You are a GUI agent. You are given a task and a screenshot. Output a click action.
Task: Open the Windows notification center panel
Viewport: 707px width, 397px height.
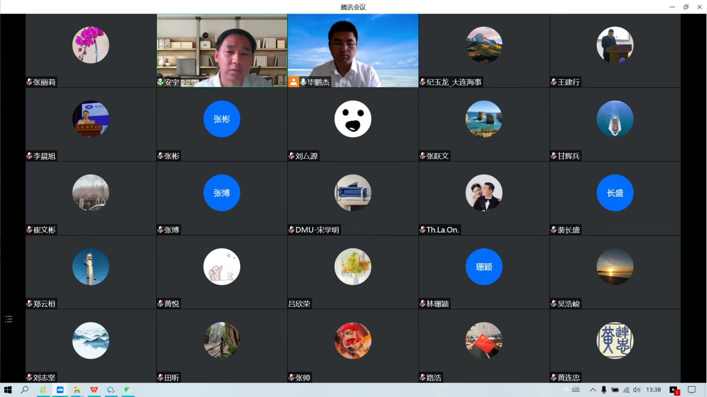pos(692,390)
